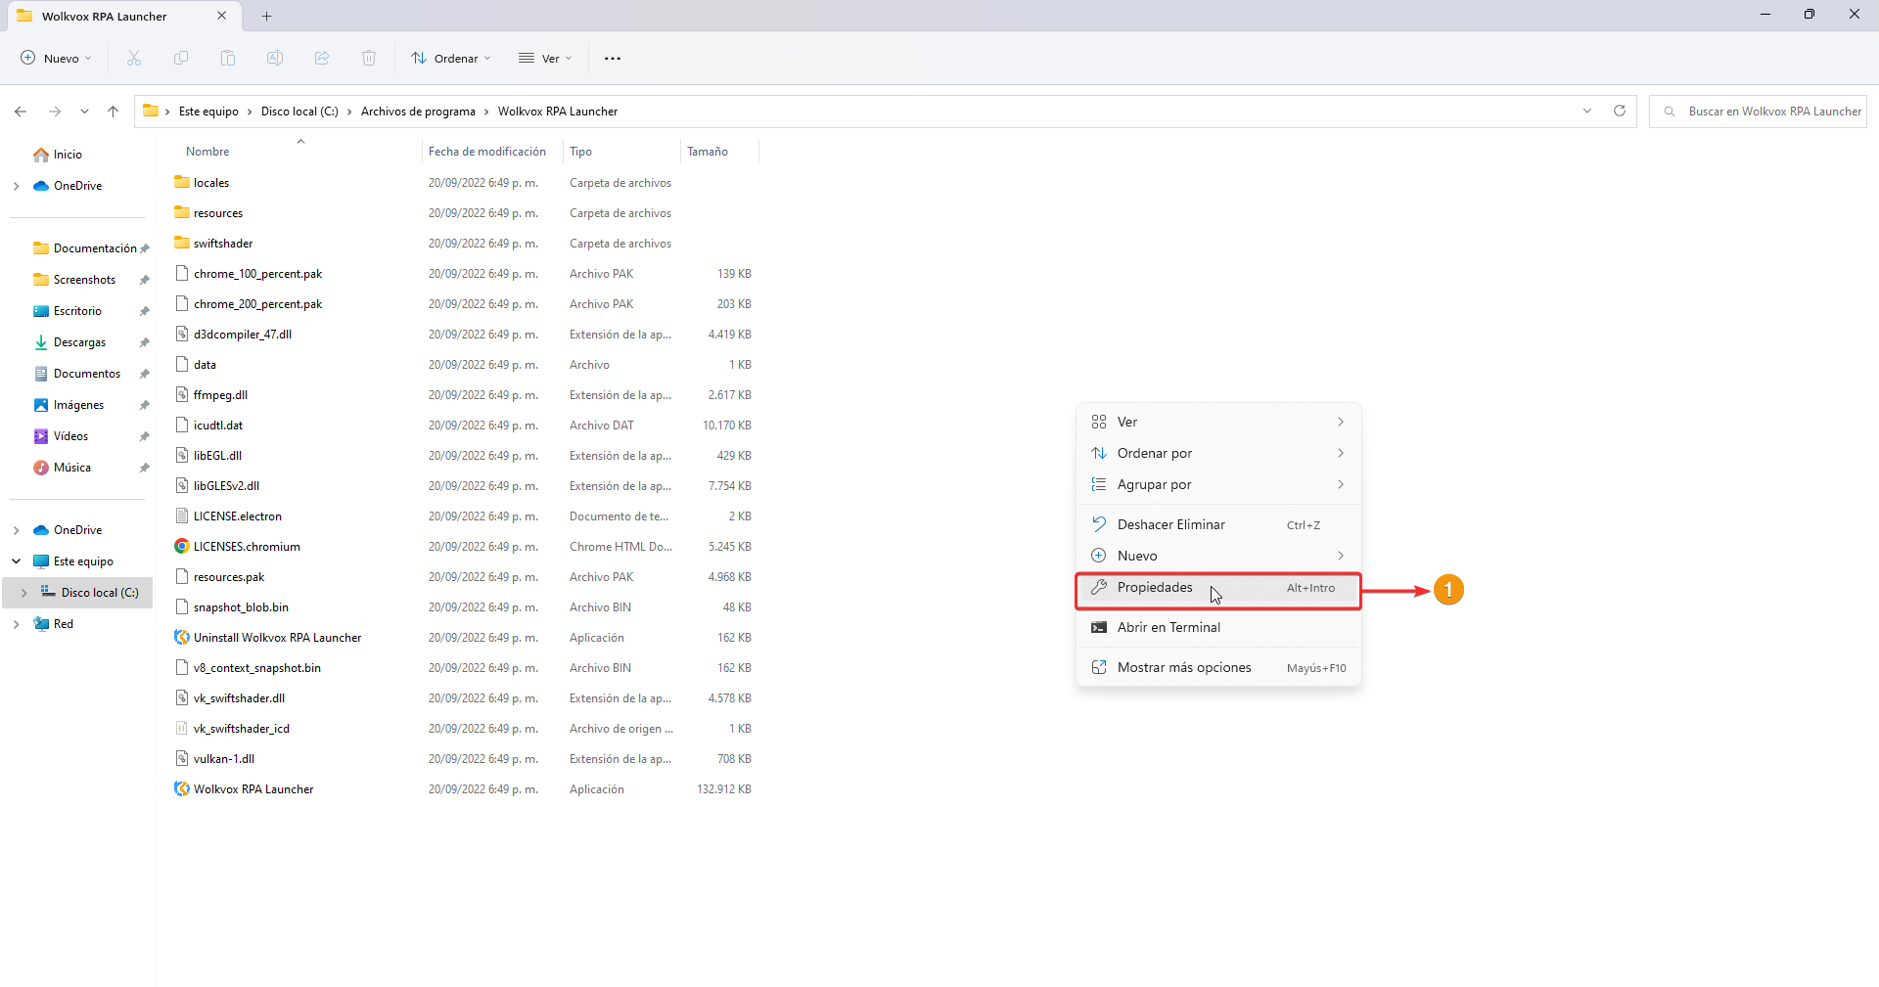Click the Paste clipboard icon
This screenshot has height=987, width=1879.
[x=228, y=58]
